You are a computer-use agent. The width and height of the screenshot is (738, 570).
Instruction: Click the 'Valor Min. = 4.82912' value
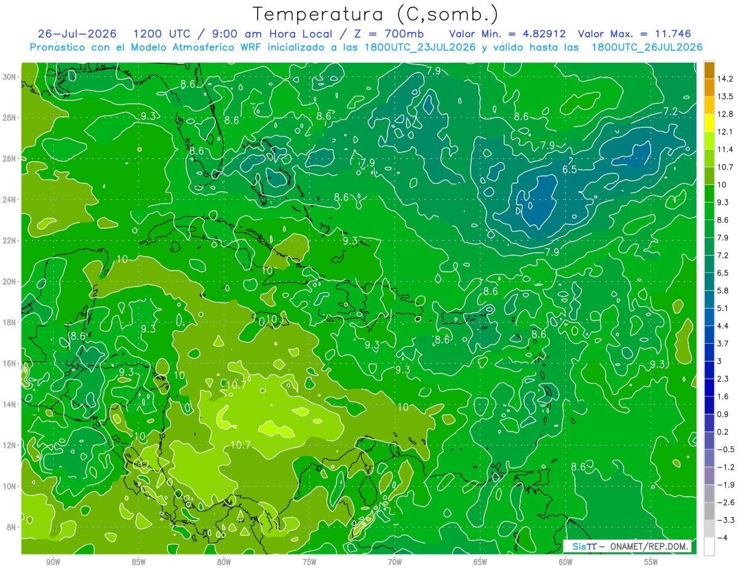coord(507,34)
